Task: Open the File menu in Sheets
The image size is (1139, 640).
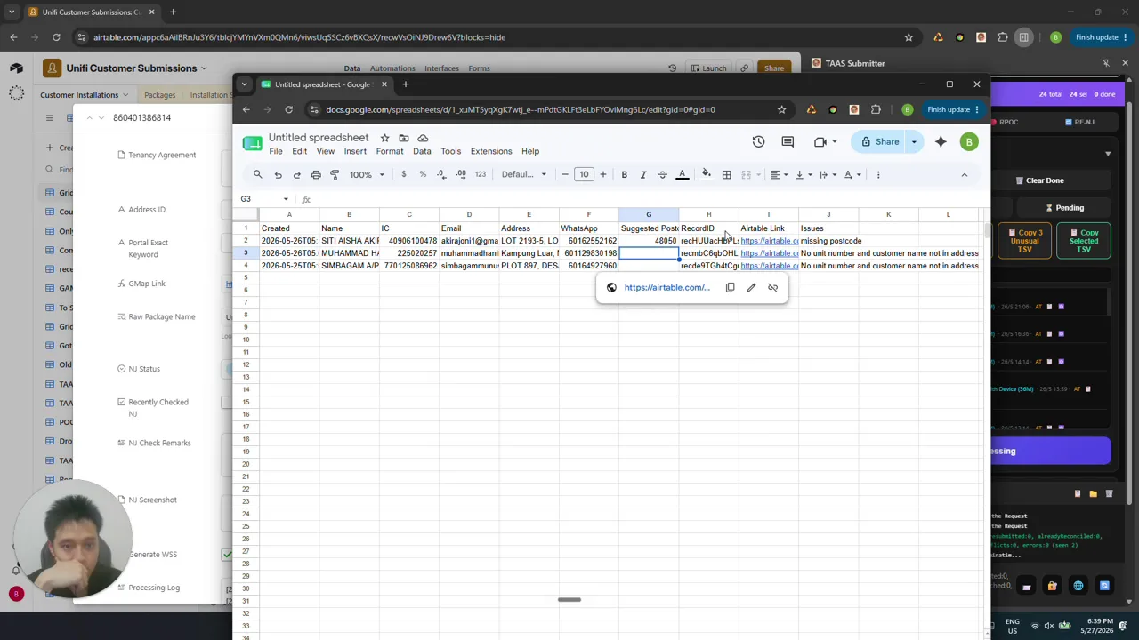Action: click(x=276, y=151)
